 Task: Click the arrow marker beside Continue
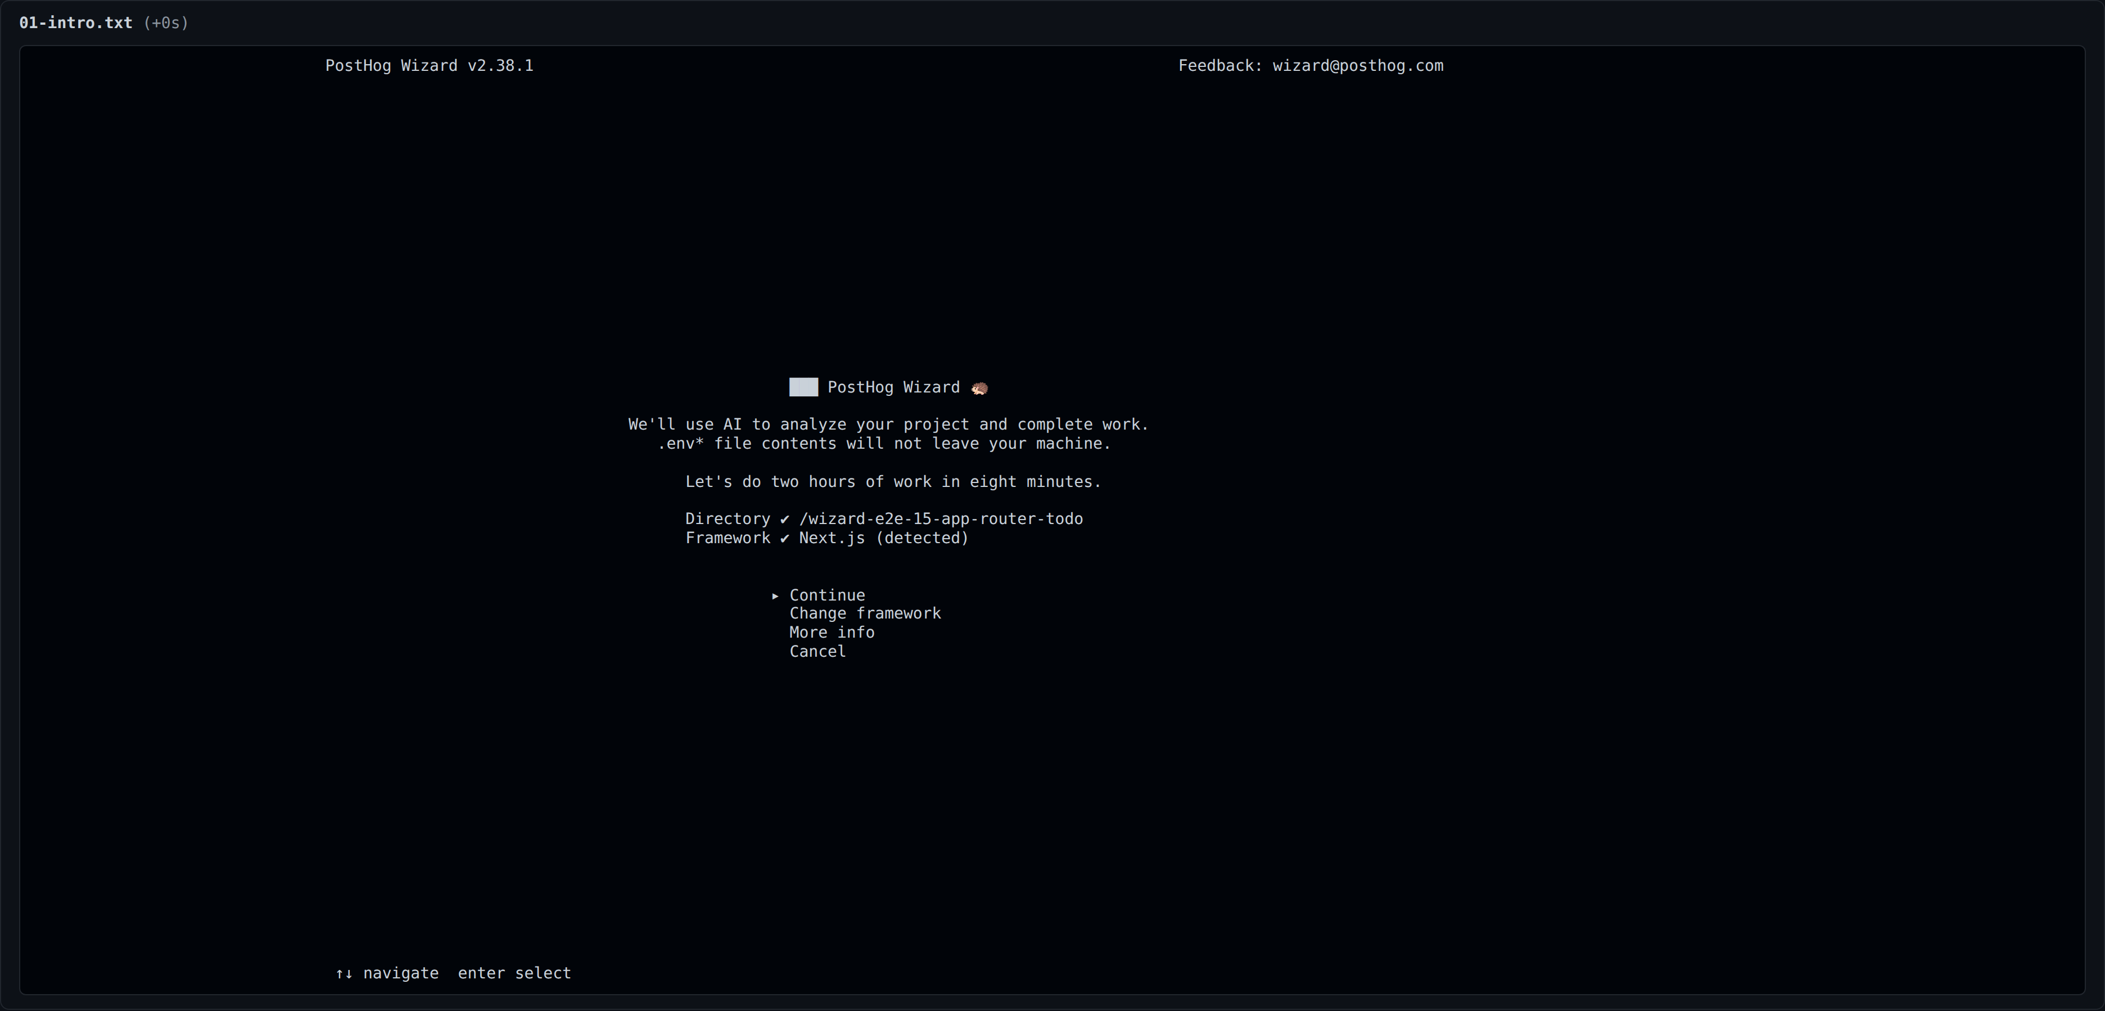tap(775, 596)
